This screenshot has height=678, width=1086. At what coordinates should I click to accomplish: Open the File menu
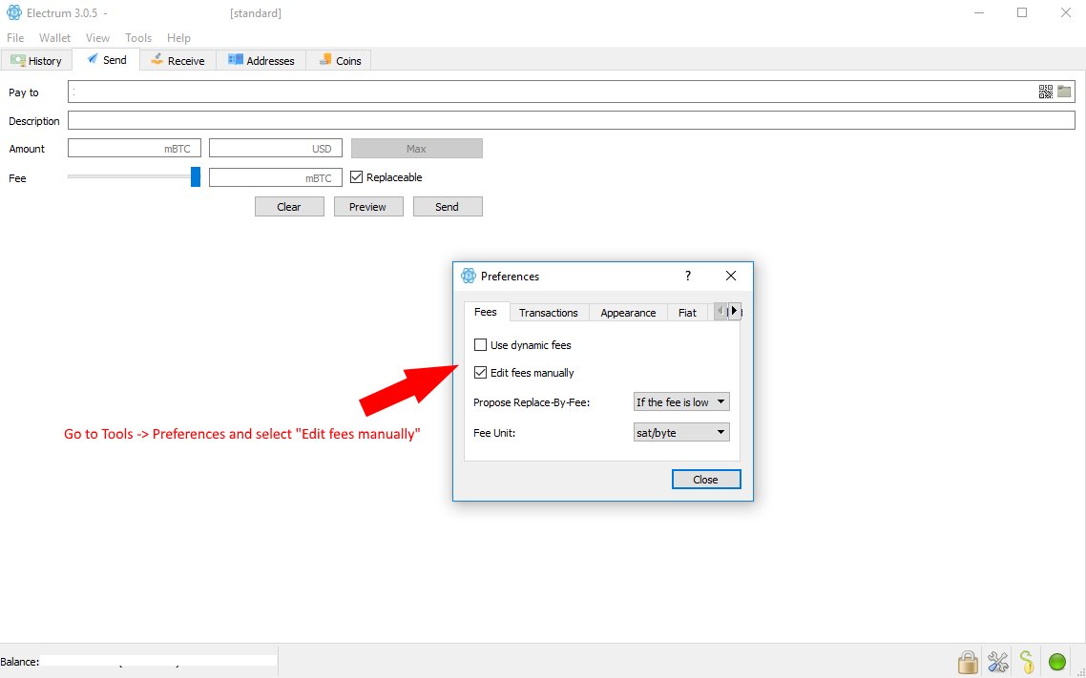point(15,38)
